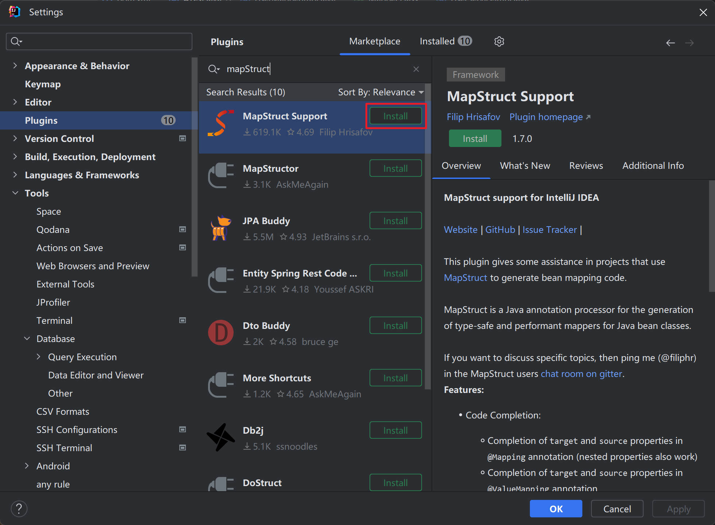
Task: Click the settings search input field
Action: pos(106,41)
